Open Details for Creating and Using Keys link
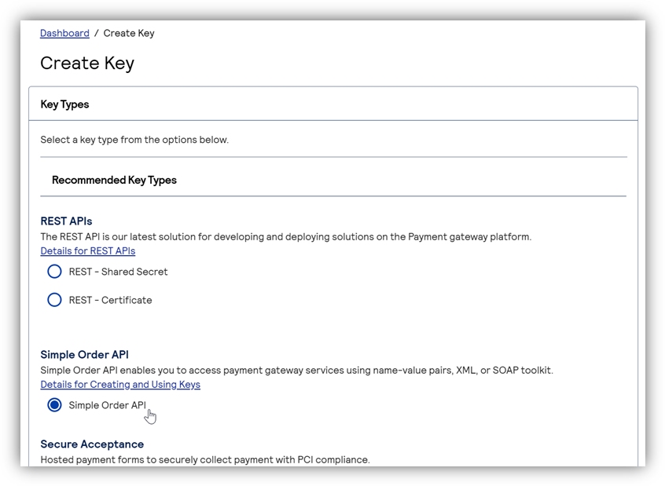 120,384
